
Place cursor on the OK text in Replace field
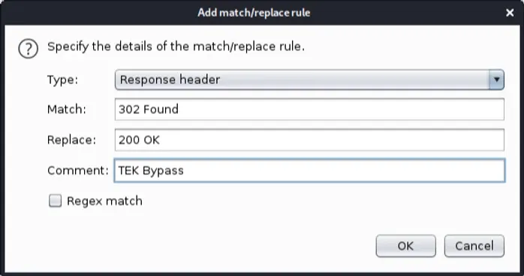(x=152, y=139)
